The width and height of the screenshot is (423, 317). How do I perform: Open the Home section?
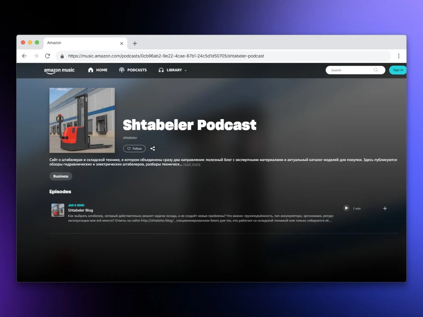coord(98,70)
